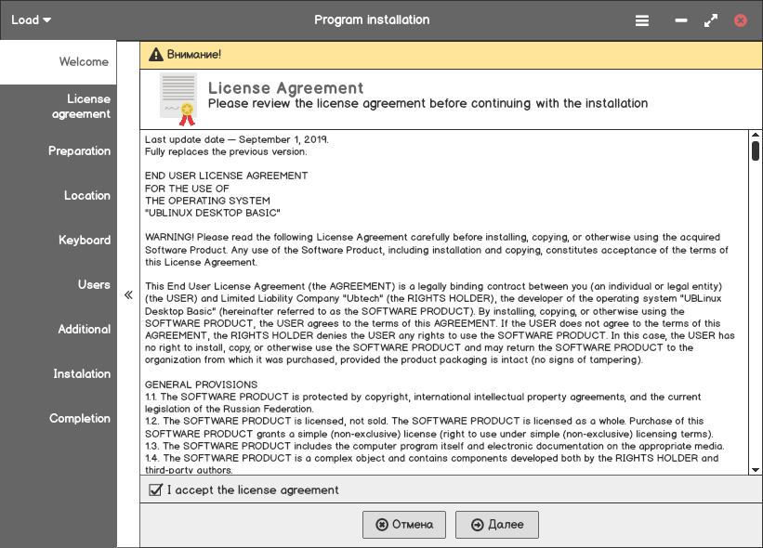This screenshot has width=763, height=548.
Task: Open the Preparation step
Action: pyautogui.click(x=59, y=151)
